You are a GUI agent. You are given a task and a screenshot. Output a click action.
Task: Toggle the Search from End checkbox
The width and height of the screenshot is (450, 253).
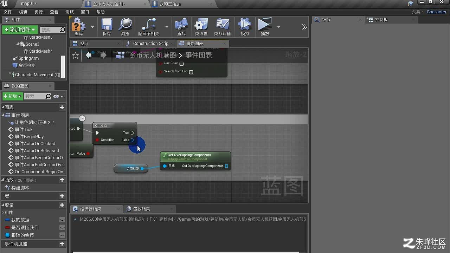(191, 72)
